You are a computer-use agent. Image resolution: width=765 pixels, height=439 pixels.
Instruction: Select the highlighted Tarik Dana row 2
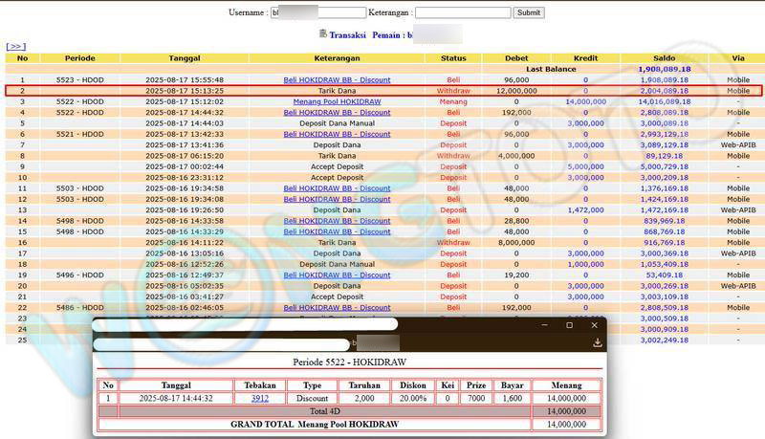pyautogui.click(x=382, y=91)
